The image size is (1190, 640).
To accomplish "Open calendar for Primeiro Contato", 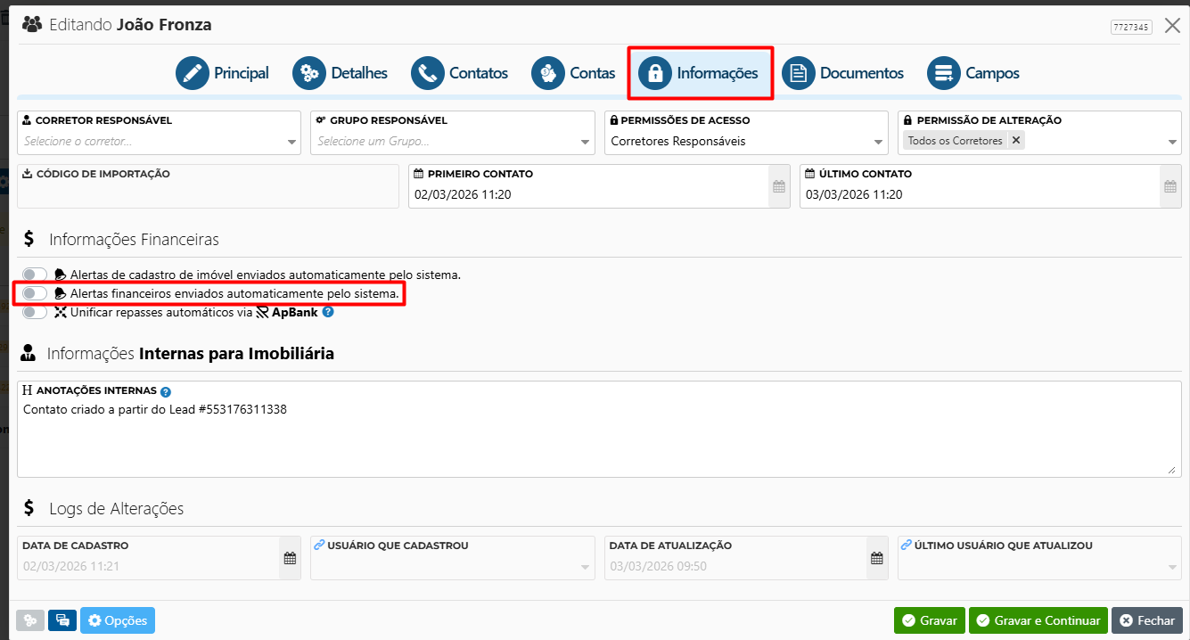I will tap(779, 186).
